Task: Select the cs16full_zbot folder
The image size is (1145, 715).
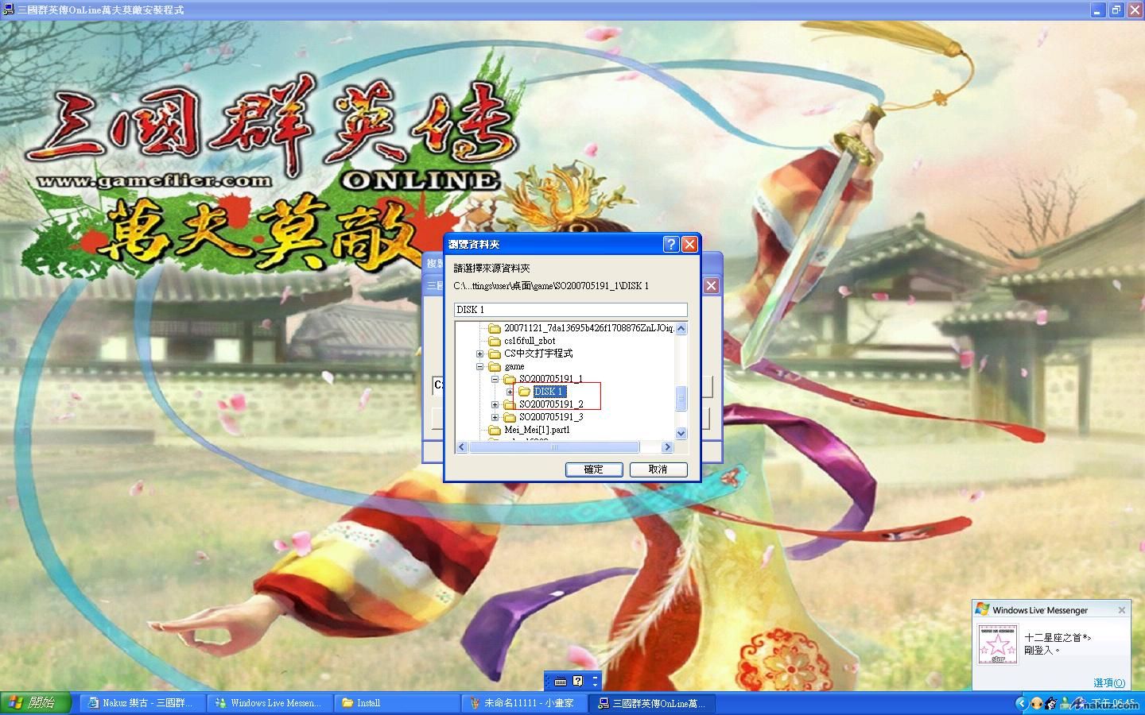Action: point(530,341)
